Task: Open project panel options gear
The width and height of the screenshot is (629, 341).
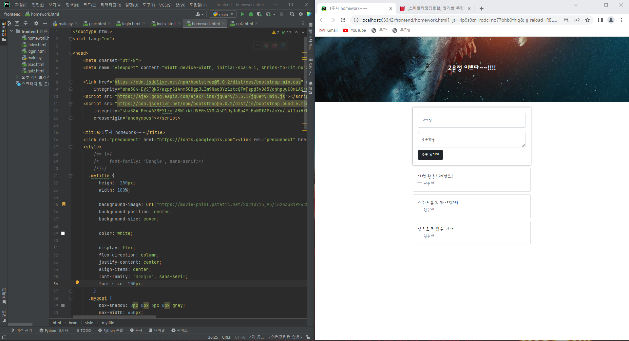Action: point(36,23)
